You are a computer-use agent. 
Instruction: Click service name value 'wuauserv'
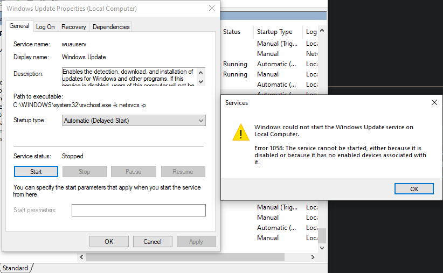[x=74, y=44]
